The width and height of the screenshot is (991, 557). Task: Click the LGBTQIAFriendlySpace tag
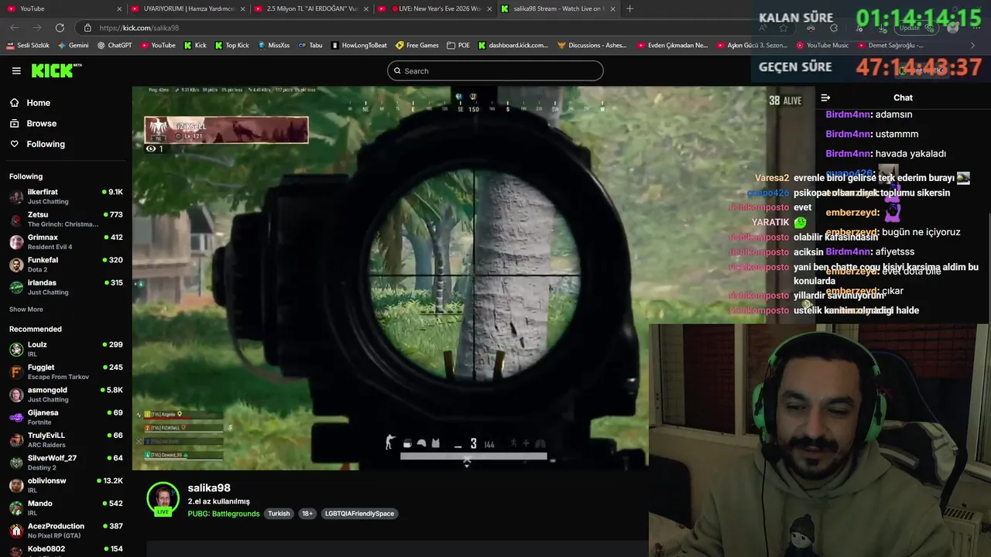[359, 514]
